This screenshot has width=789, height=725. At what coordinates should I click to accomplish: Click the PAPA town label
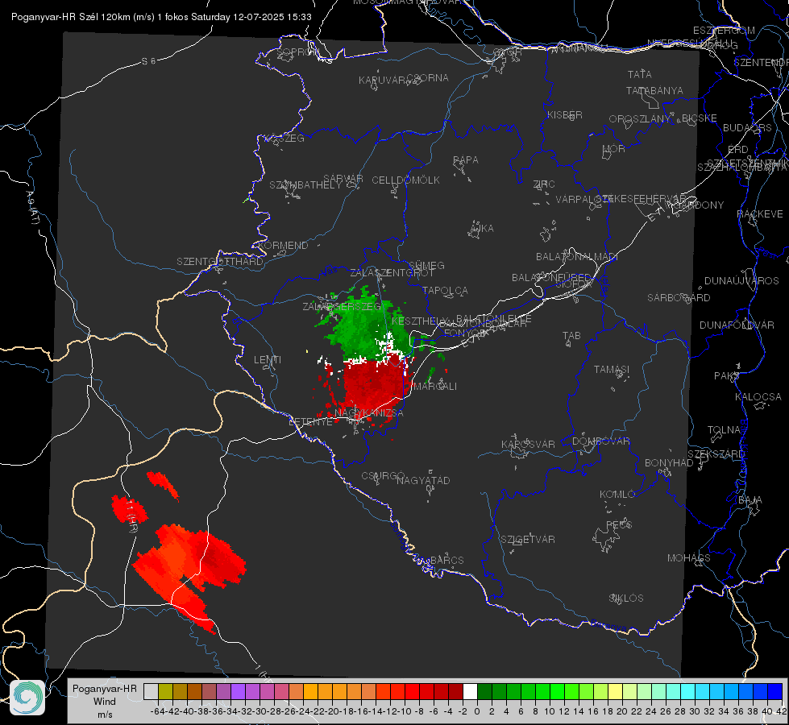pyautogui.click(x=466, y=160)
